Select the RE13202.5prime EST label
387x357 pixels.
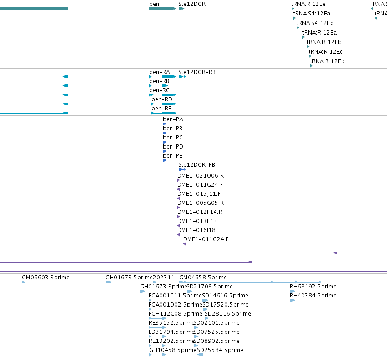[x=171, y=341]
